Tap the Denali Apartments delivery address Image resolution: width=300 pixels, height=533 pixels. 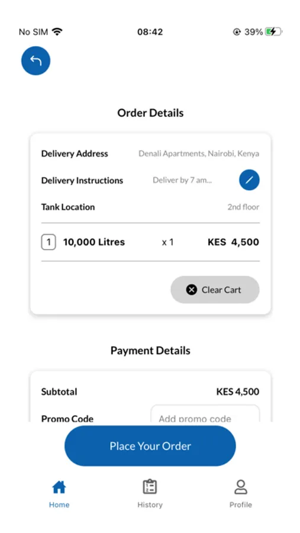pos(199,153)
